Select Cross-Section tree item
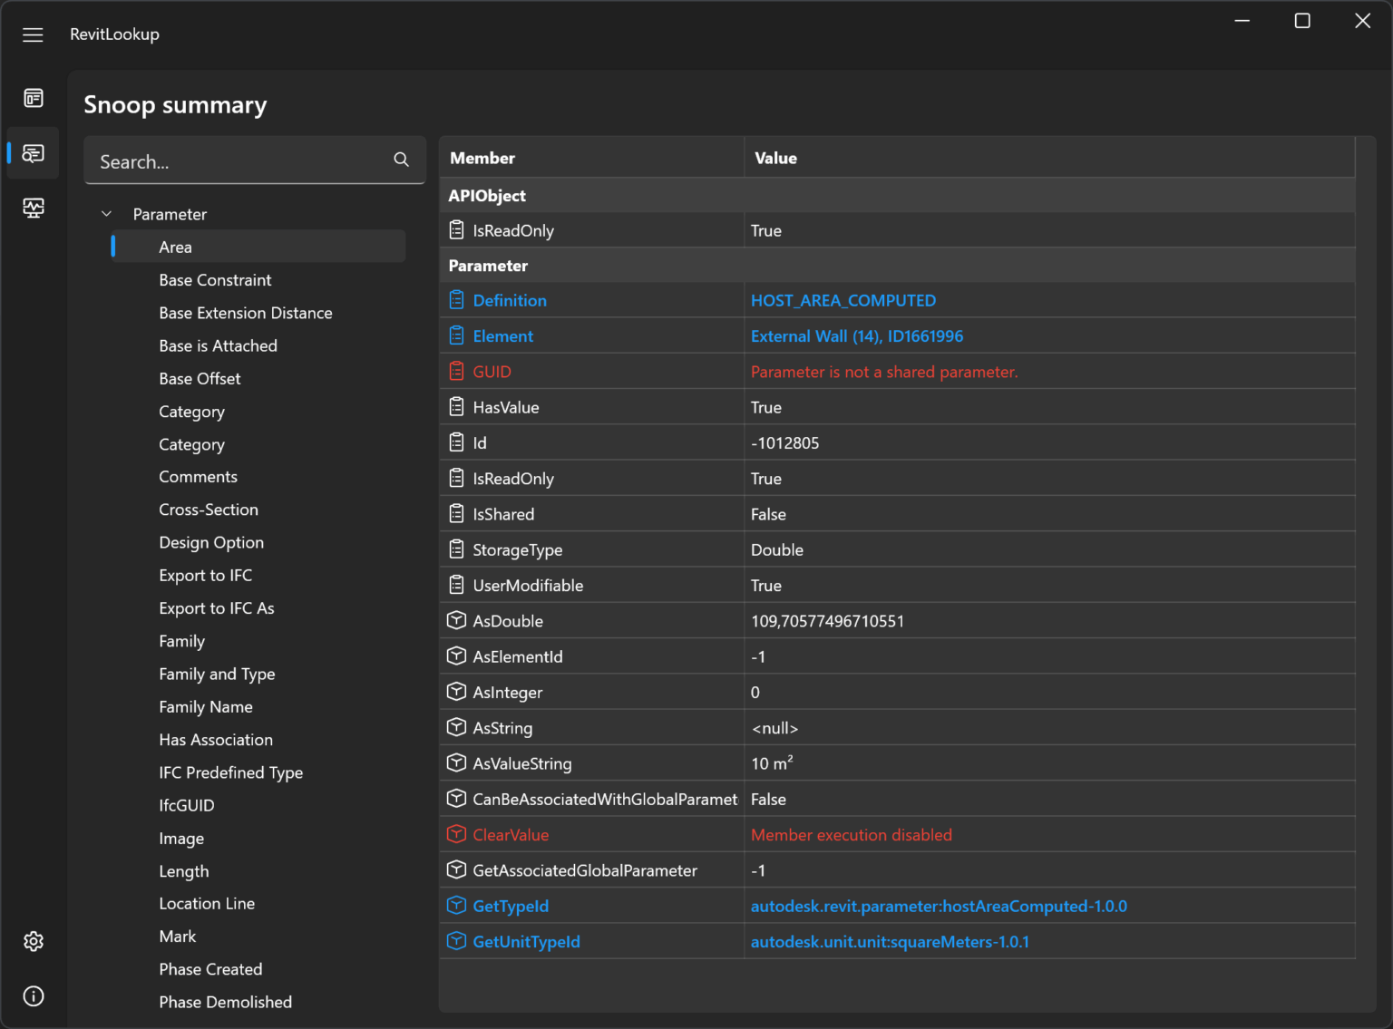Screen dimensions: 1393x1029 pos(209,510)
